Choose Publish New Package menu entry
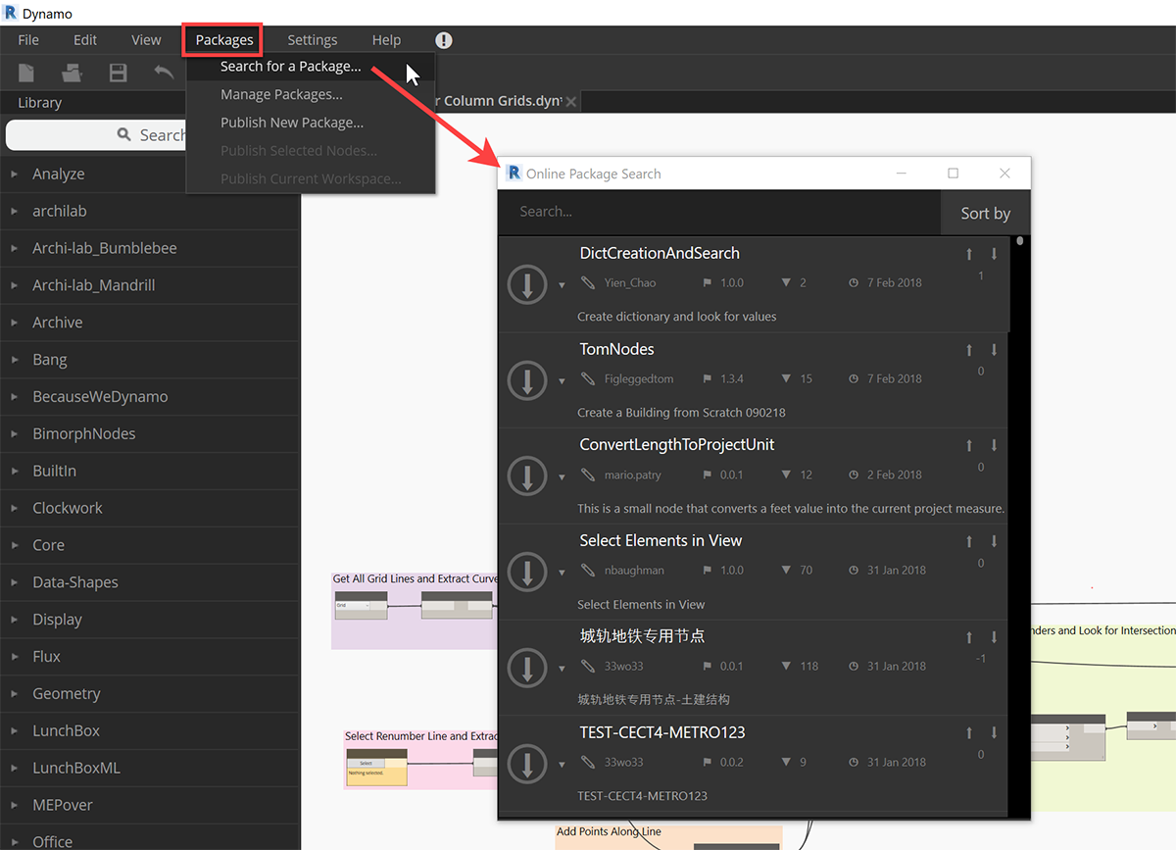Image resolution: width=1176 pixels, height=850 pixels. [x=311, y=123]
